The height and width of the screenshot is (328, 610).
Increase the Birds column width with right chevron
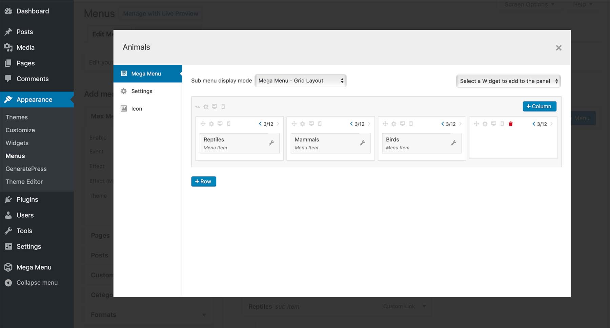[460, 124]
